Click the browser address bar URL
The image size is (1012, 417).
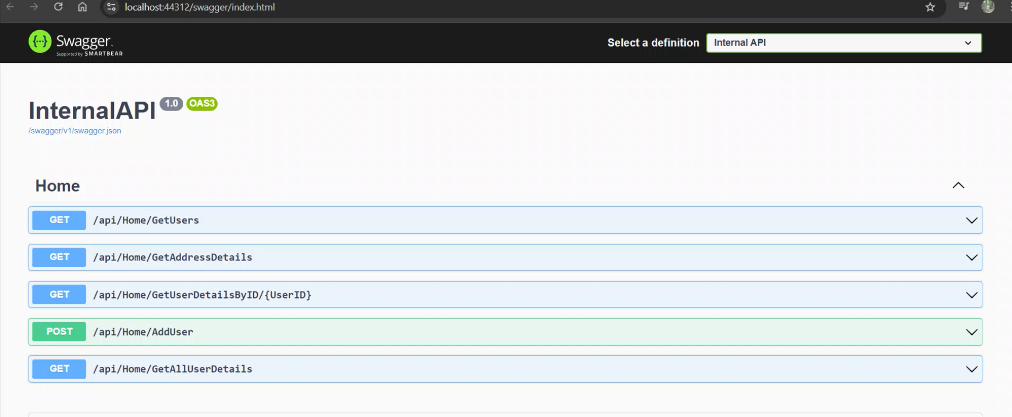click(200, 7)
